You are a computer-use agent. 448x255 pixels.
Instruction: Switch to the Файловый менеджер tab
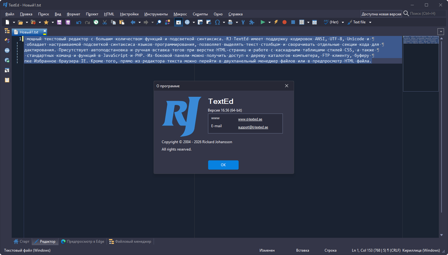[130, 241]
